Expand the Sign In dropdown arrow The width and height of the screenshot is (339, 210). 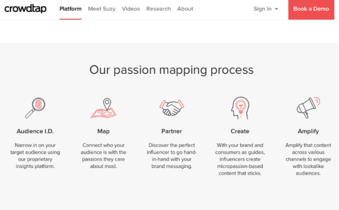point(276,9)
